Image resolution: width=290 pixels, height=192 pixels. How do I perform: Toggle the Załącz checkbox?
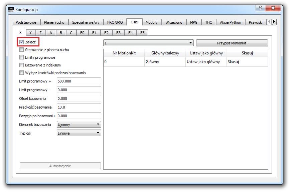(x=21, y=42)
